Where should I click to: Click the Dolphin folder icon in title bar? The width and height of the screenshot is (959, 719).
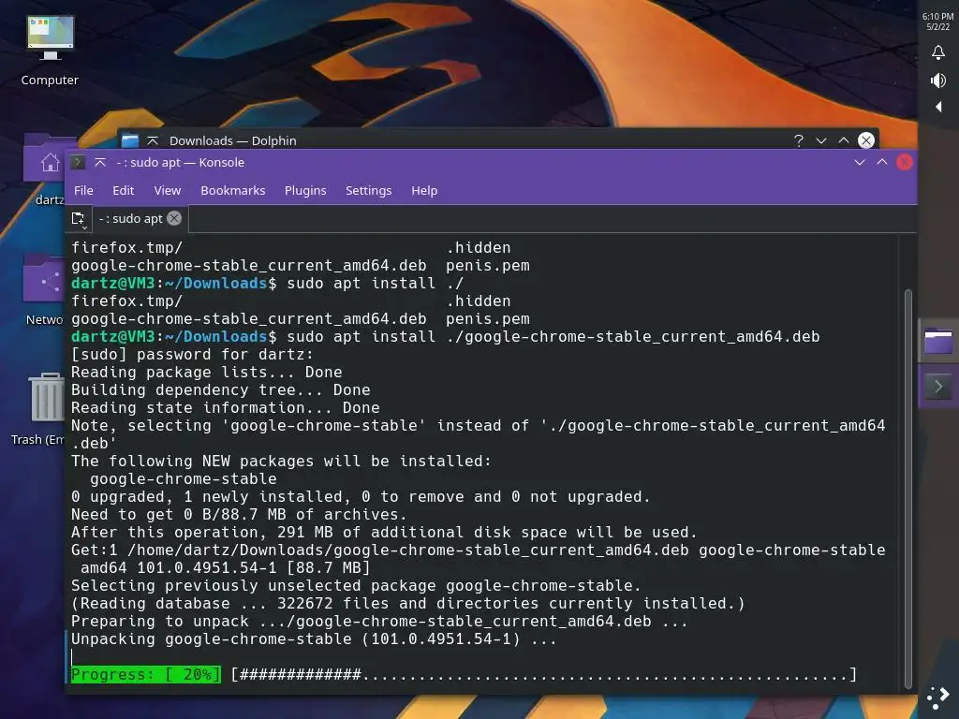point(130,140)
